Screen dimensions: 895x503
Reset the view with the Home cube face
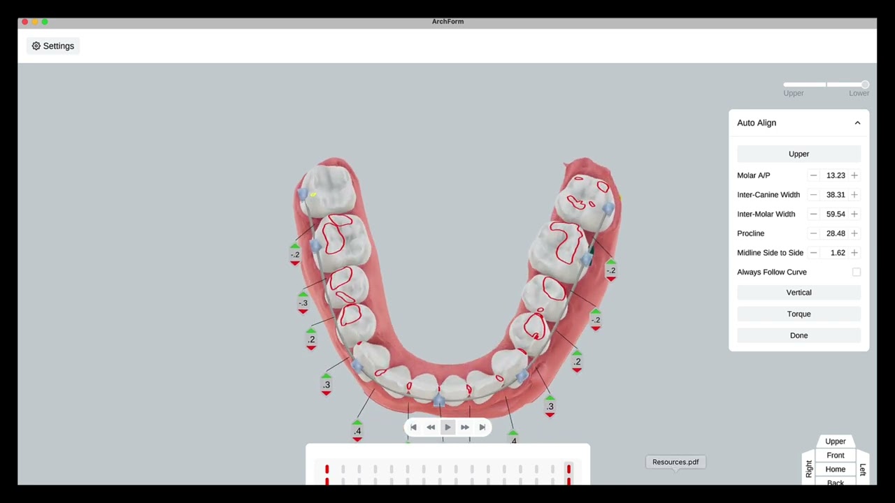tap(835, 469)
